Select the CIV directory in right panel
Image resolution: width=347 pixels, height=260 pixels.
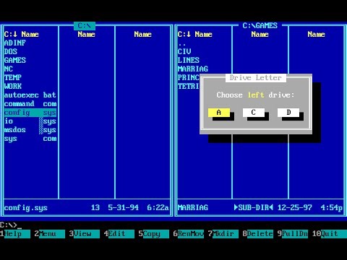coord(184,51)
